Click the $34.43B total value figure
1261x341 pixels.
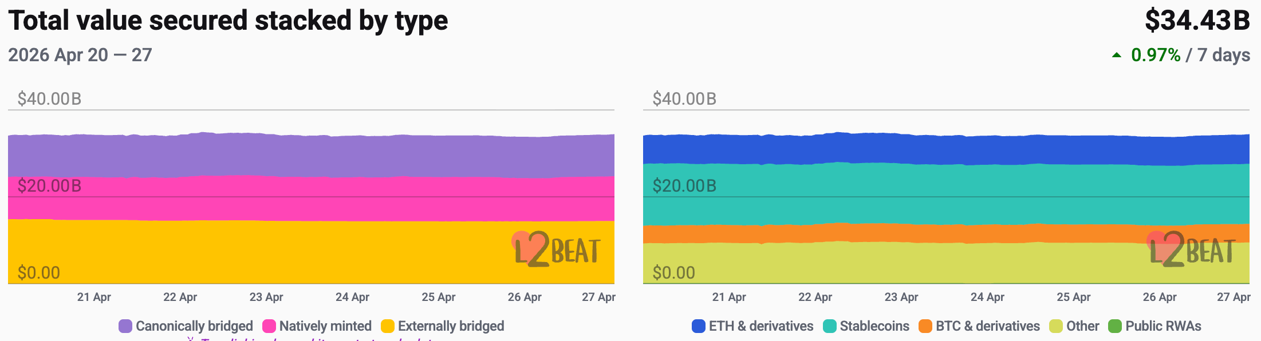click(1197, 21)
